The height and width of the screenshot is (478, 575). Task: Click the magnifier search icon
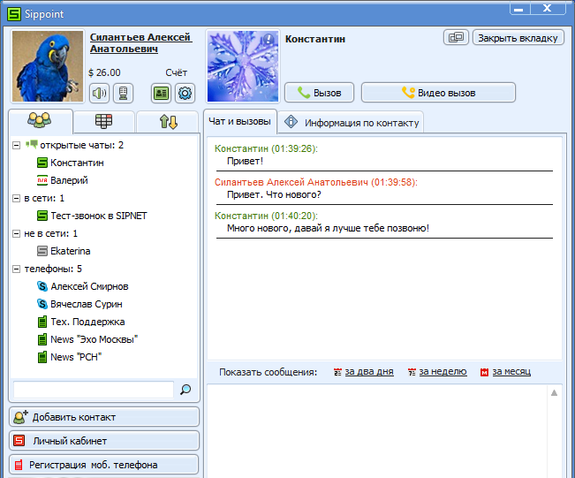click(185, 390)
